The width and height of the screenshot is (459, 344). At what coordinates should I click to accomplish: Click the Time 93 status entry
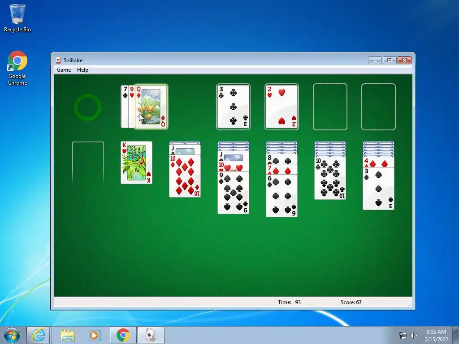289,302
